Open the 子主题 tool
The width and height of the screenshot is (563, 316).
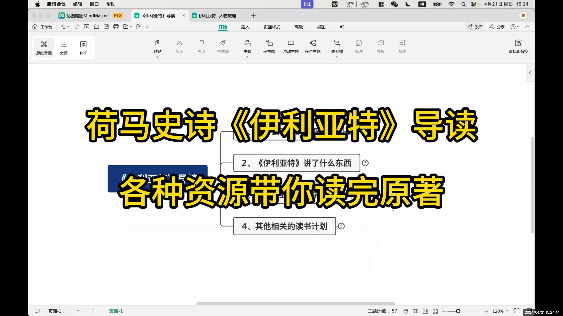pos(269,46)
